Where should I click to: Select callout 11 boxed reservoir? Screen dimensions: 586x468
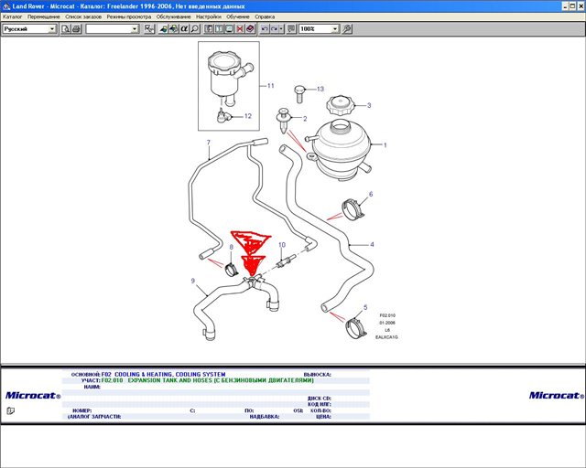click(271, 85)
